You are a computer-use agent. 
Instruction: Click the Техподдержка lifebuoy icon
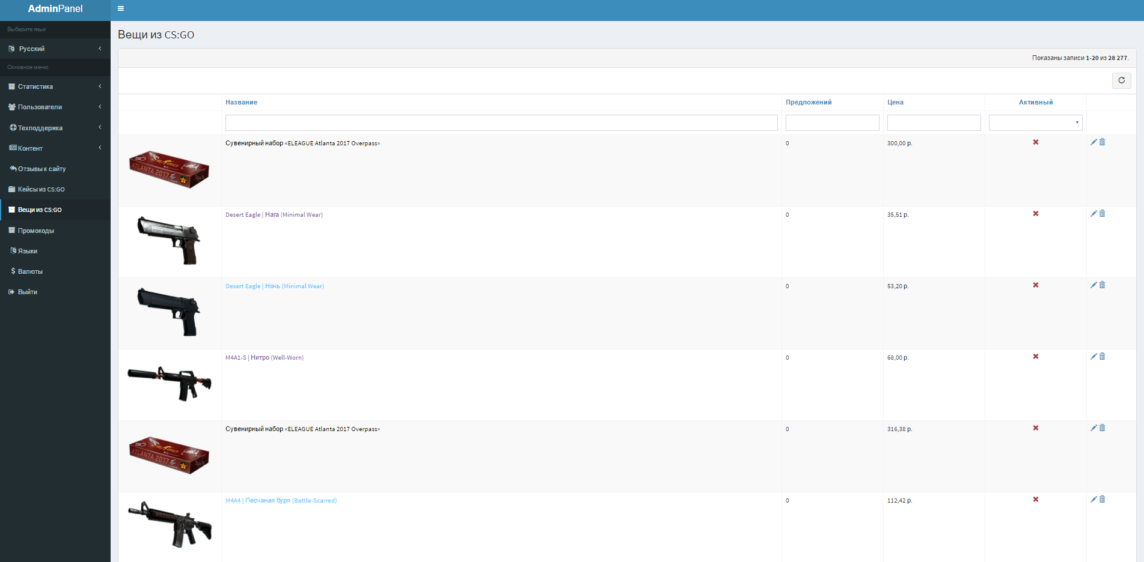click(13, 127)
